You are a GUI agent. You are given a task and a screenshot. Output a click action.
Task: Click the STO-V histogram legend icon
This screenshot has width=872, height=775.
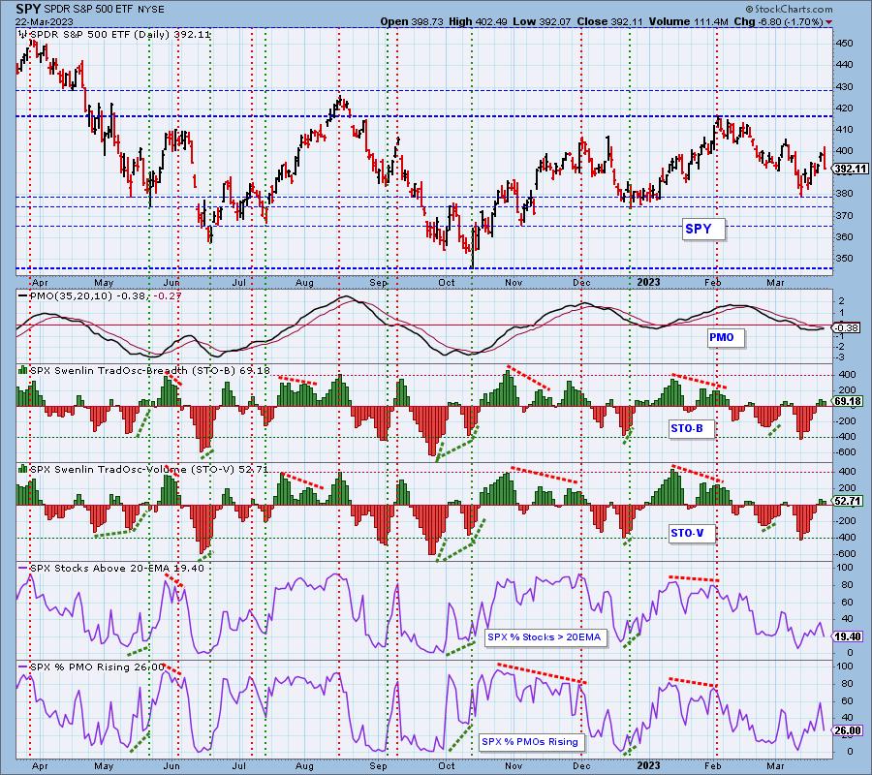coord(22,469)
